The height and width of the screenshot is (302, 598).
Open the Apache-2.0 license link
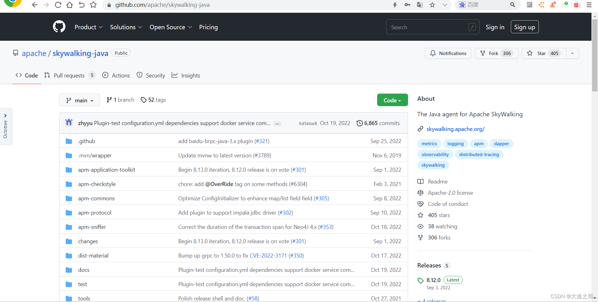click(450, 193)
